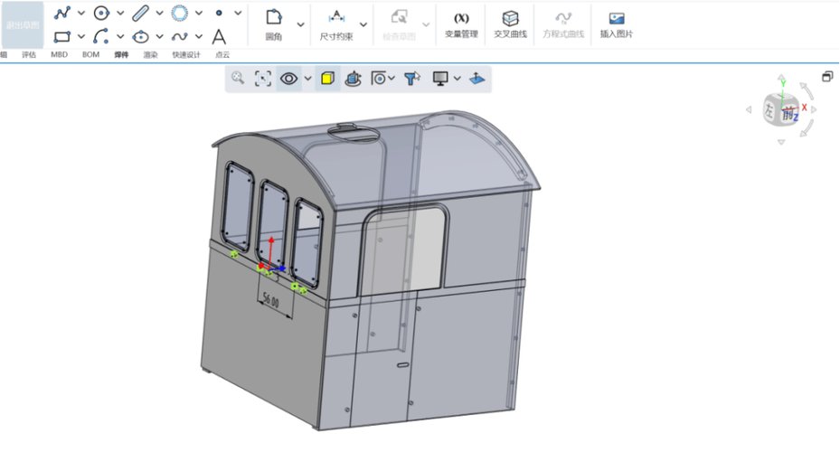Screen dimensions: 840x452
Task: Select the circle sketch tool
Action: (x=101, y=13)
